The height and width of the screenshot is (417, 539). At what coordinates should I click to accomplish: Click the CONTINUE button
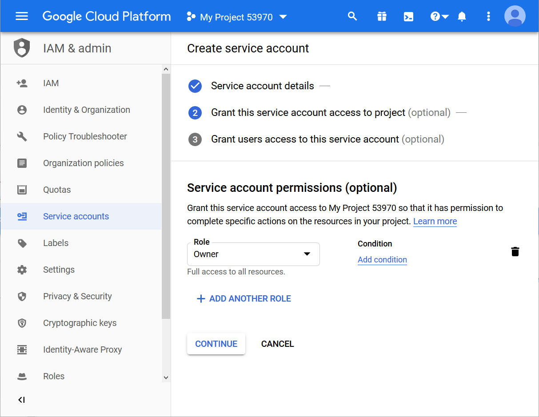[x=216, y=344]
